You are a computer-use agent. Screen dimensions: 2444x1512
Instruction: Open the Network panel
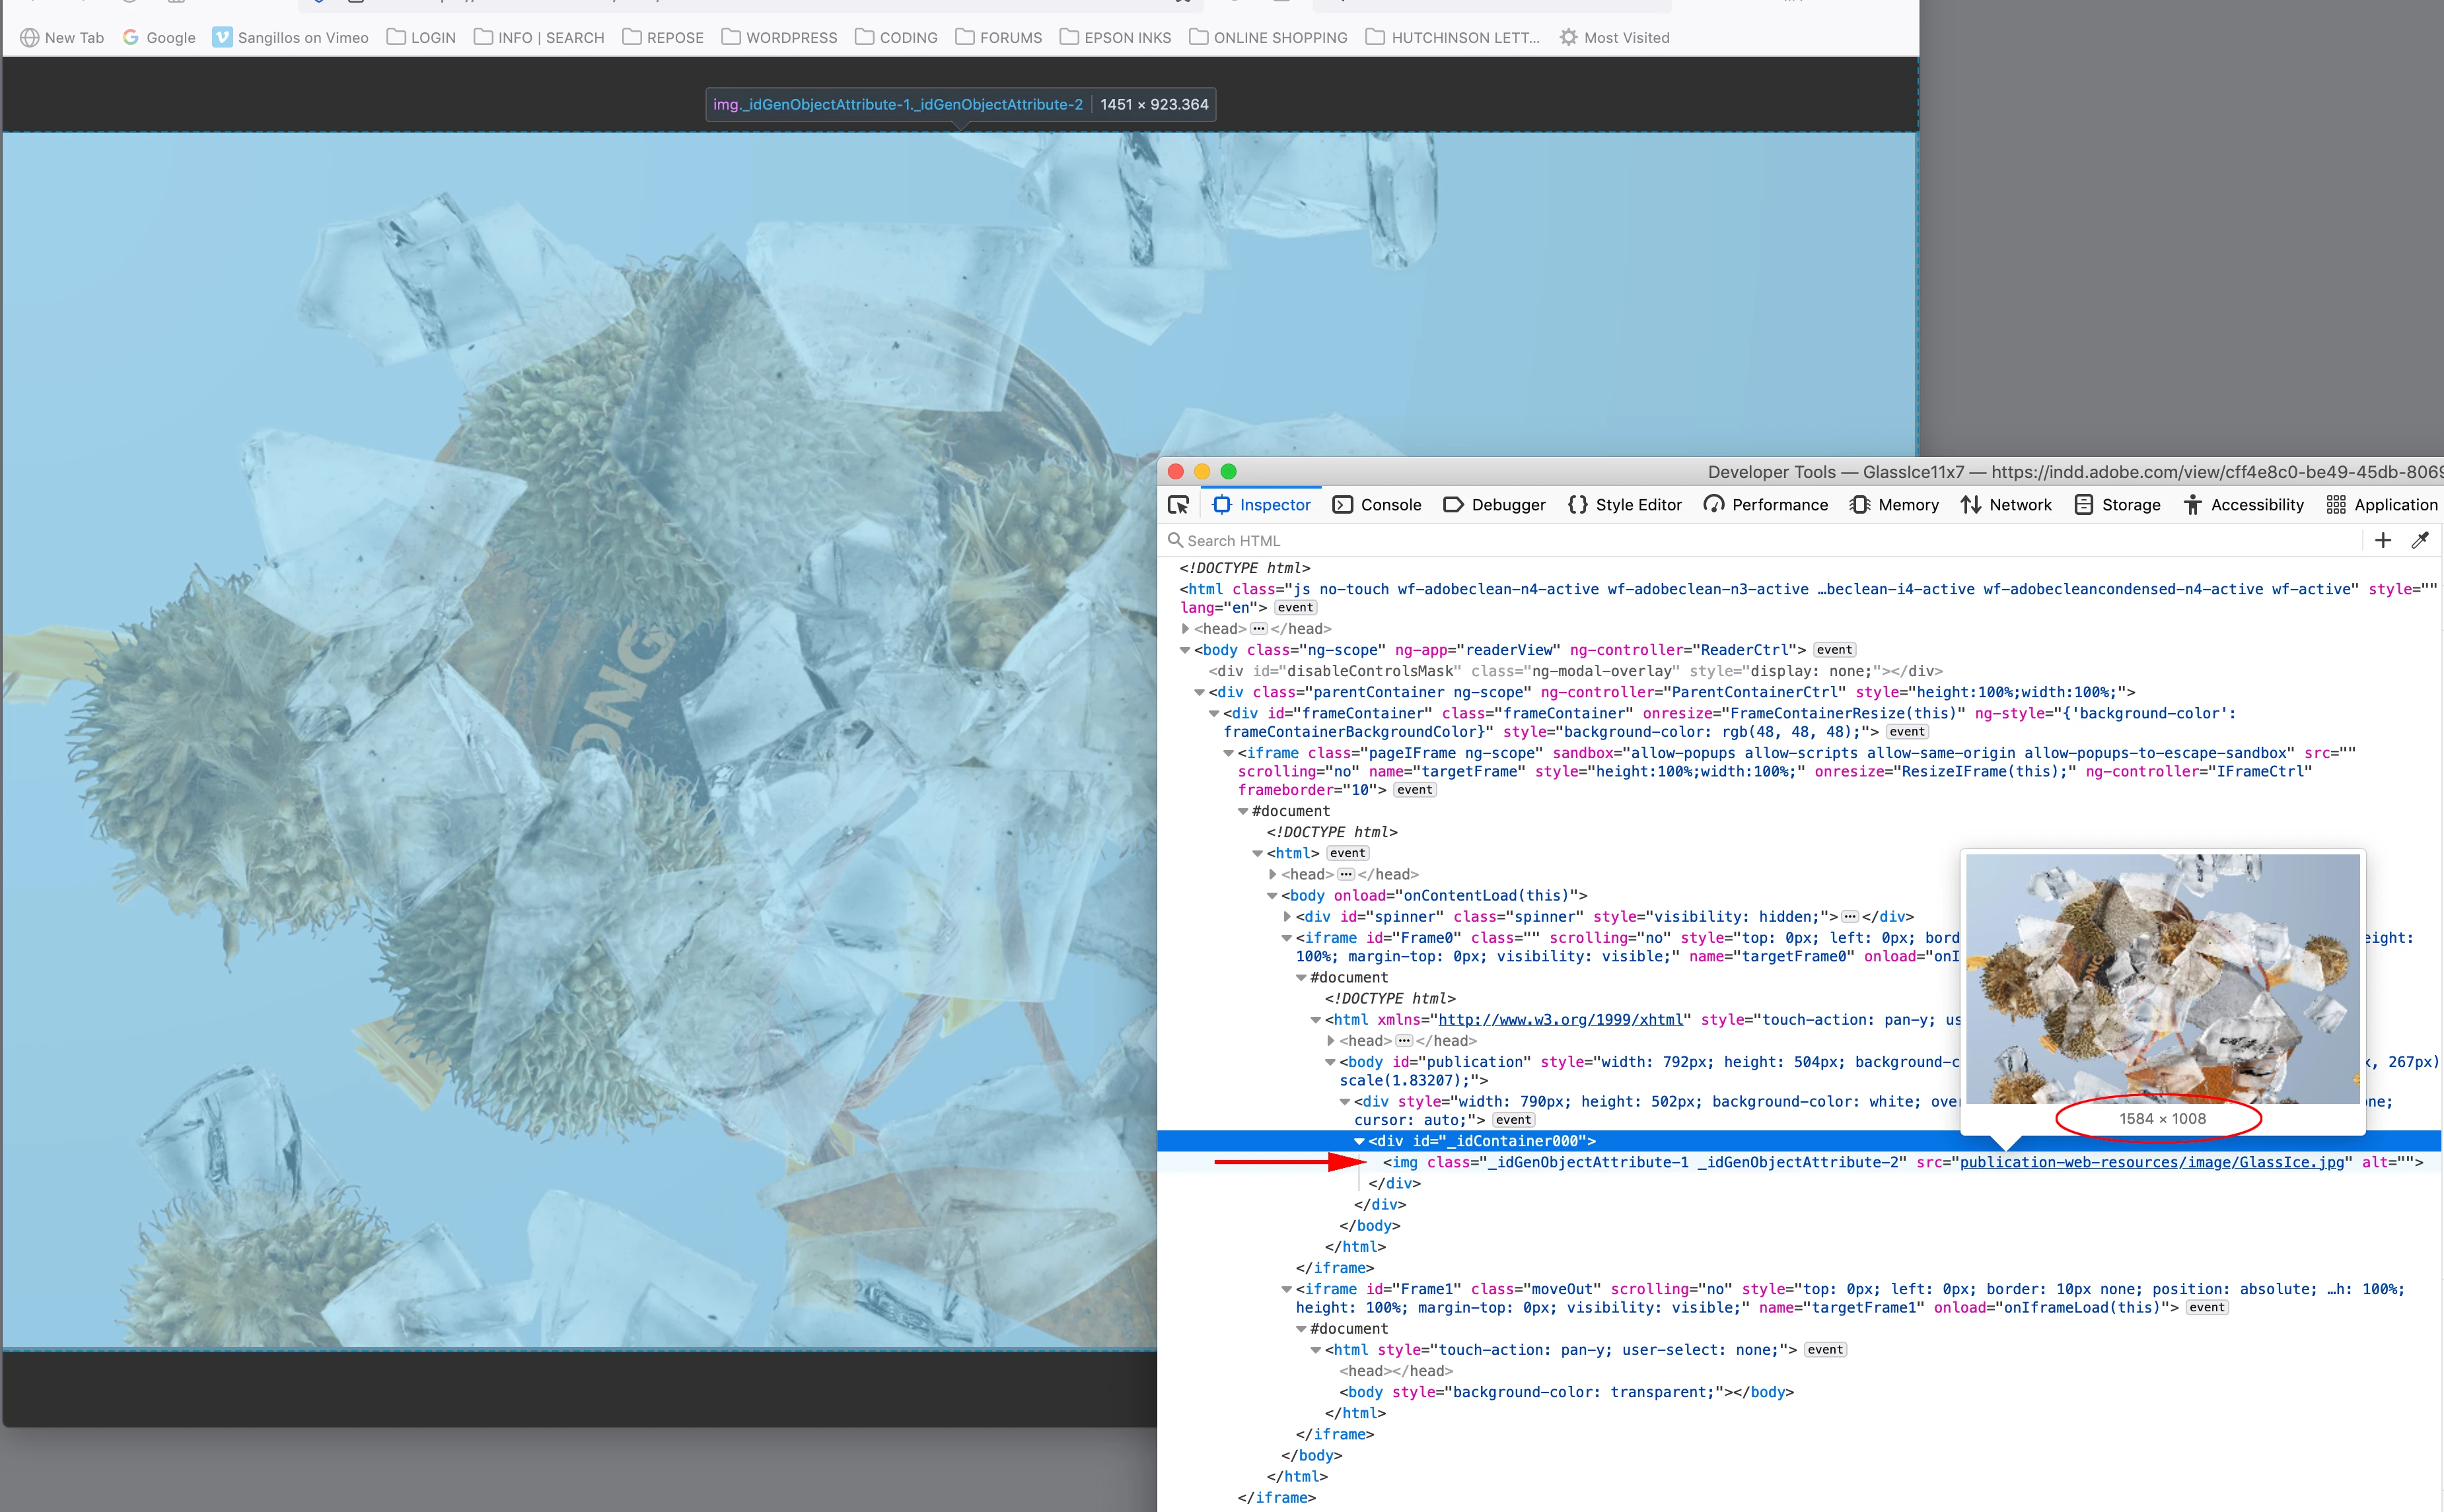(2006, 505)
